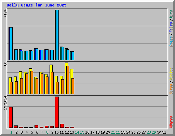Click the 4194 axis maximum label
175x136 pixels.
pos(5,14)
